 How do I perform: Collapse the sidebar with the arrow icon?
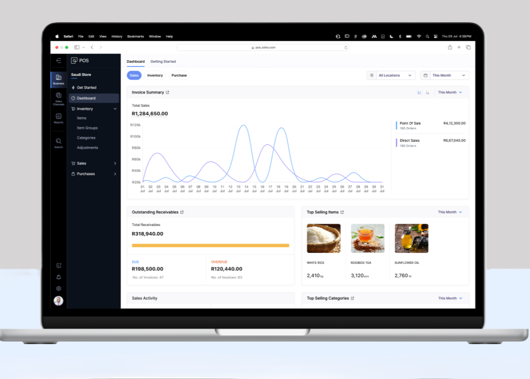click(59, 61)
